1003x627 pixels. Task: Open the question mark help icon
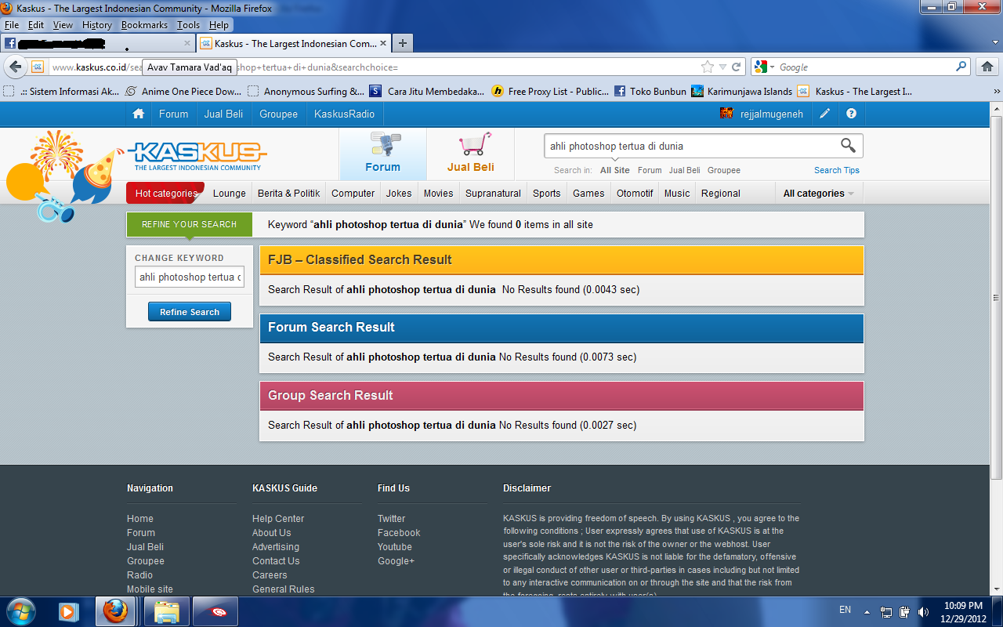tap(851, 114)
